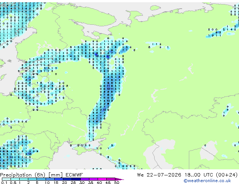
Task: Click the '18..00 UTC' time text
Action: [199, 175]
